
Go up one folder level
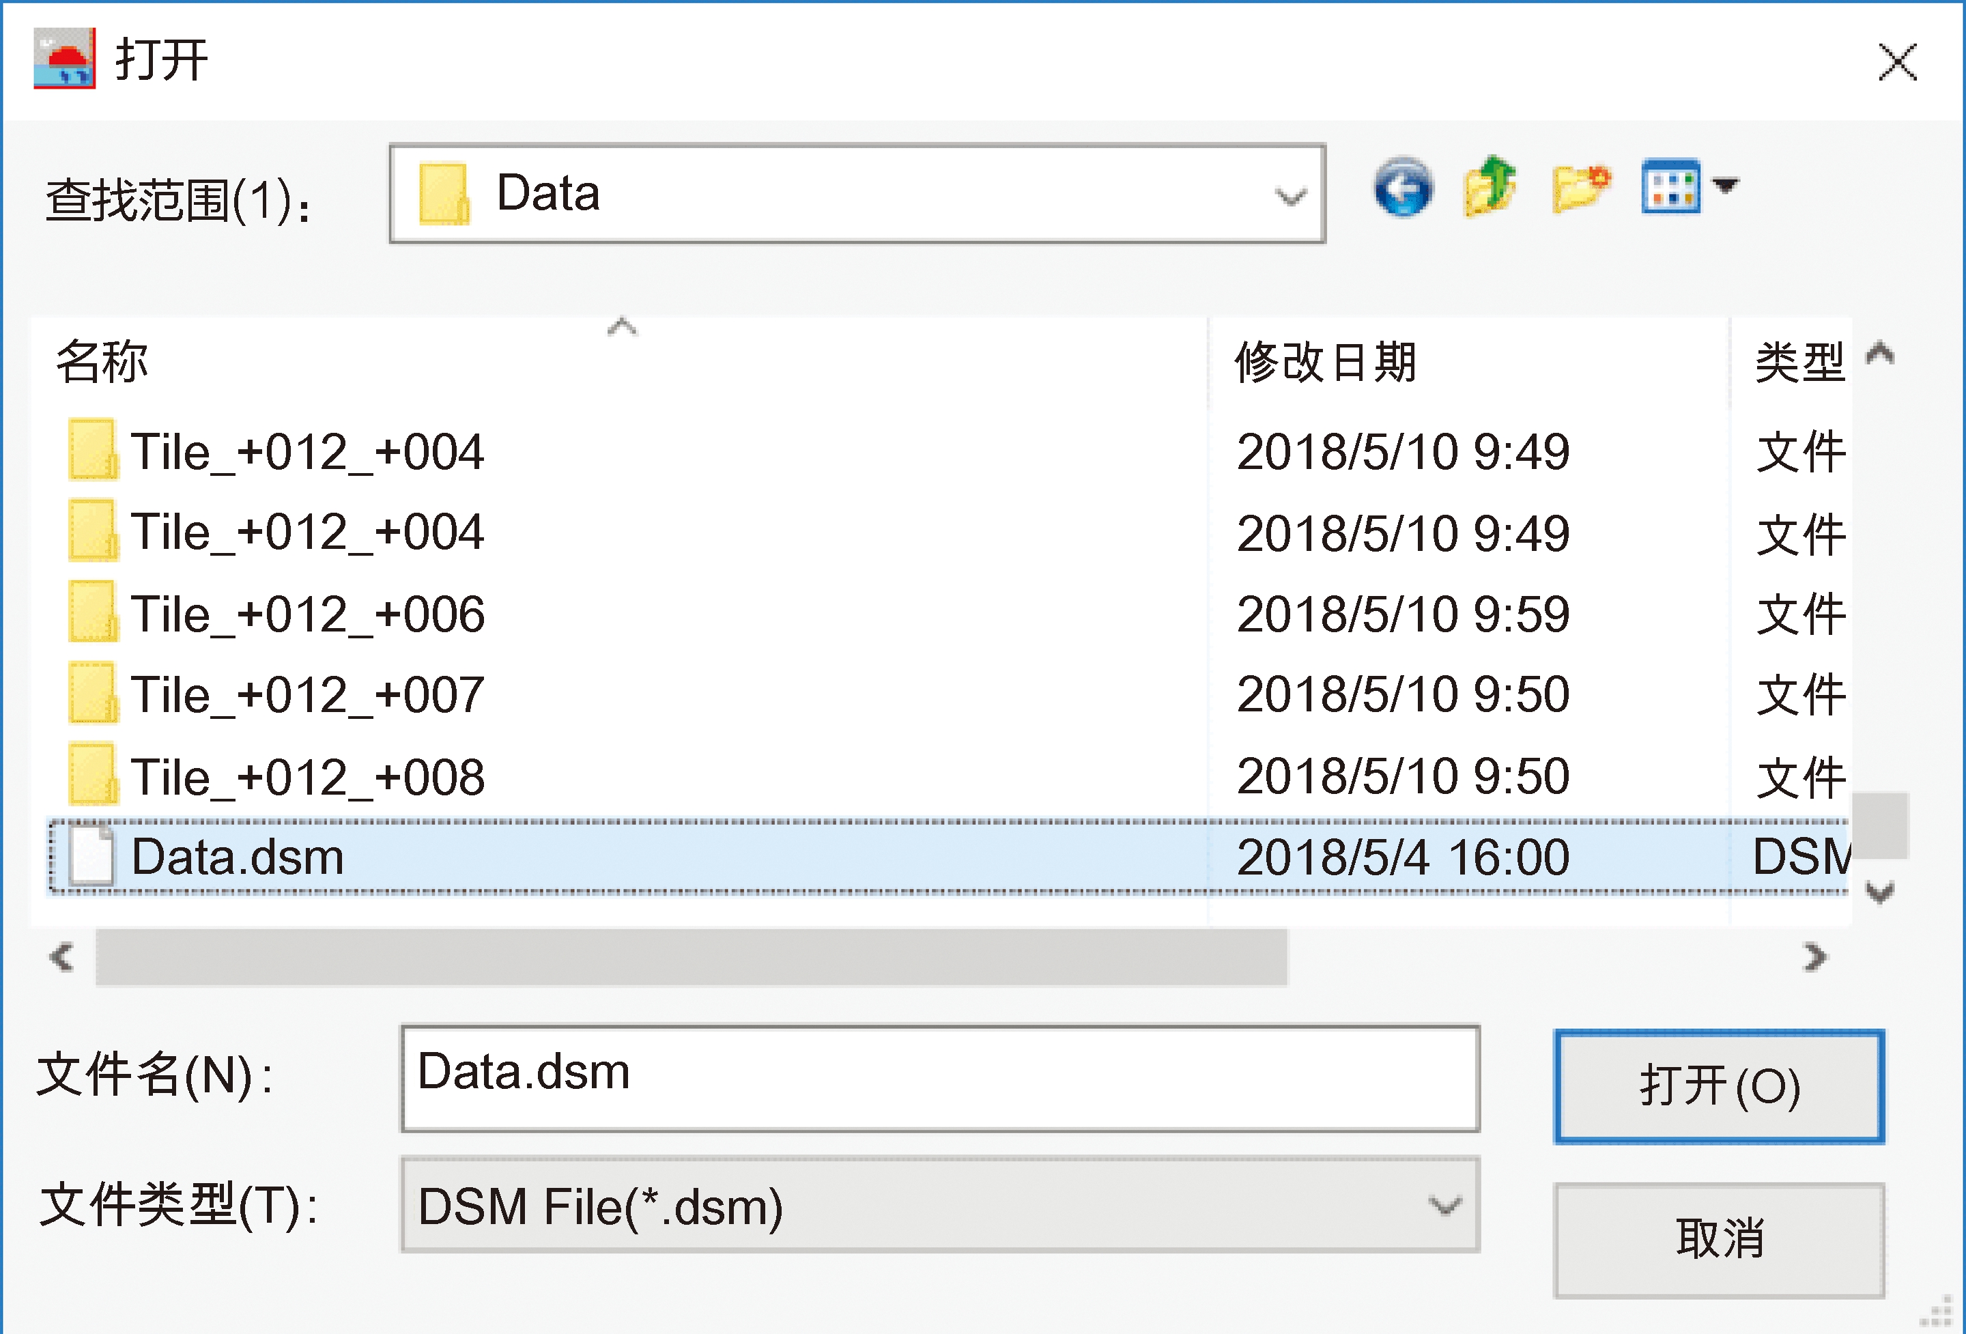tap(1490, 186)
